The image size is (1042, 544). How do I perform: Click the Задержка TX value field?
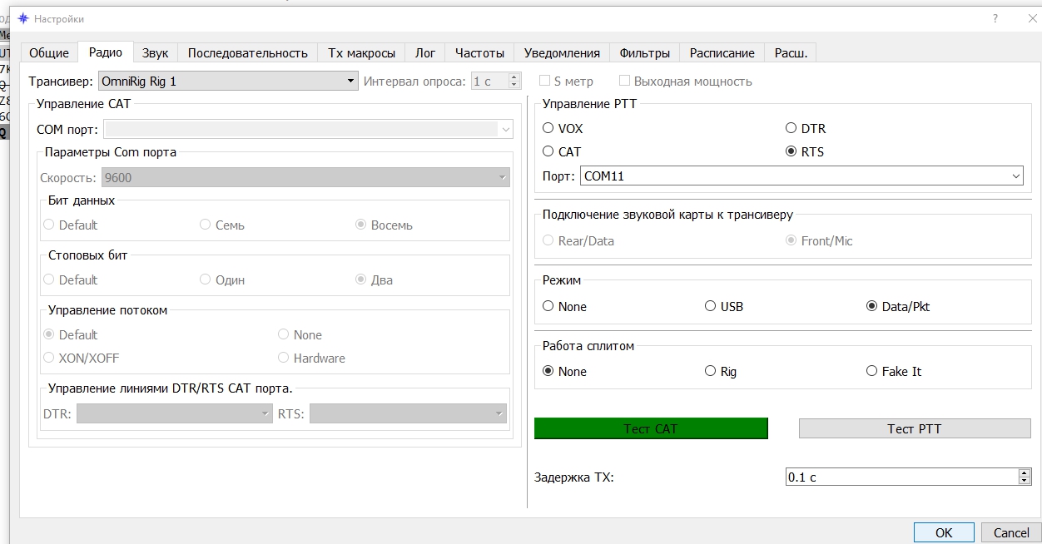coord(901,477)
